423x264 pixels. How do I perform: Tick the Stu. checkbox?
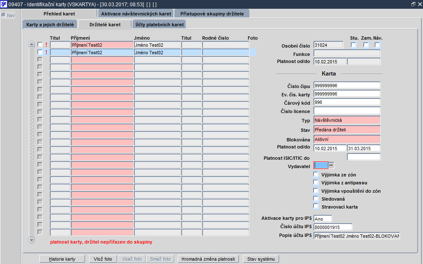(x=353, y=45)
